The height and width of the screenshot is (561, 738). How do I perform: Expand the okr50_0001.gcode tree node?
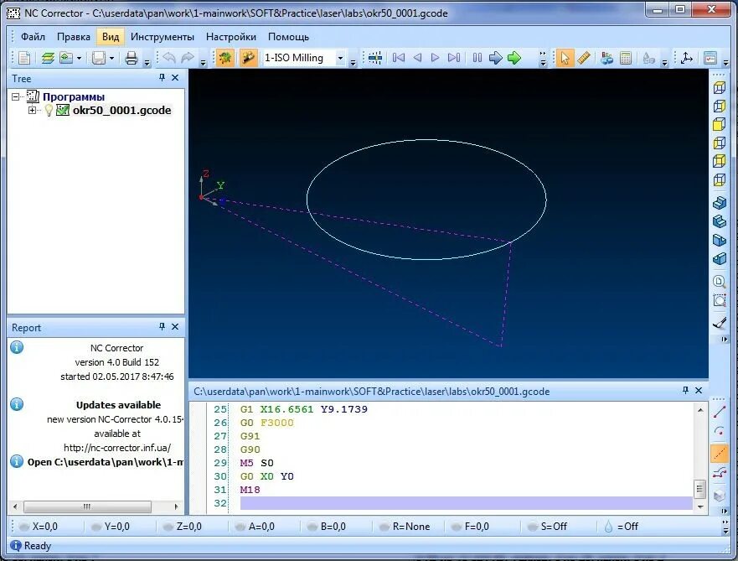(x=32, y=110)
